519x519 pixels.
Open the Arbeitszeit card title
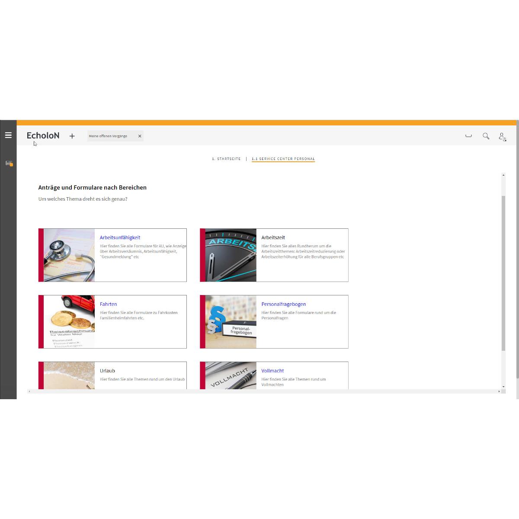coord(273,237)
